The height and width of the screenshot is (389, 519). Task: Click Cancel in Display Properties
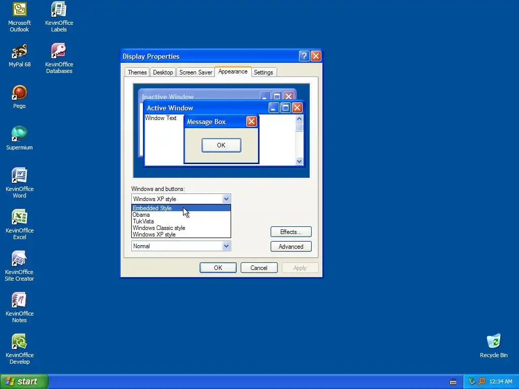[259, 267]
